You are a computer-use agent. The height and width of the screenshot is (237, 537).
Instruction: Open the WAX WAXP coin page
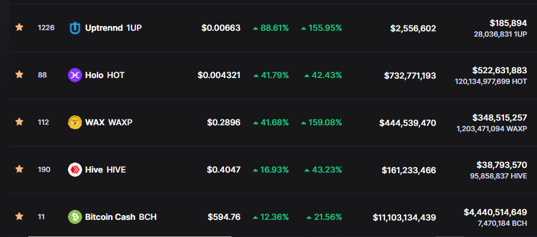coord(109,122)
